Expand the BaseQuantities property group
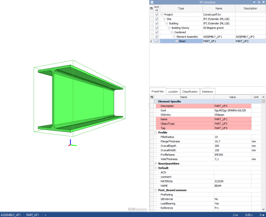This screenshot has height=217, width=266. point(156,164)
